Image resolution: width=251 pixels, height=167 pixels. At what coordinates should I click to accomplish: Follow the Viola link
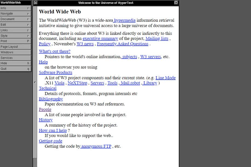click(x=59, y=83)
